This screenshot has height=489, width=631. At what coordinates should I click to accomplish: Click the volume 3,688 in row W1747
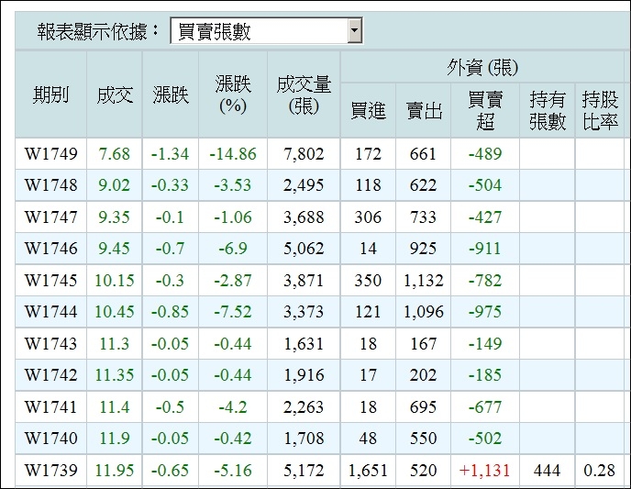pyautogui.click(x=304, y=217)
